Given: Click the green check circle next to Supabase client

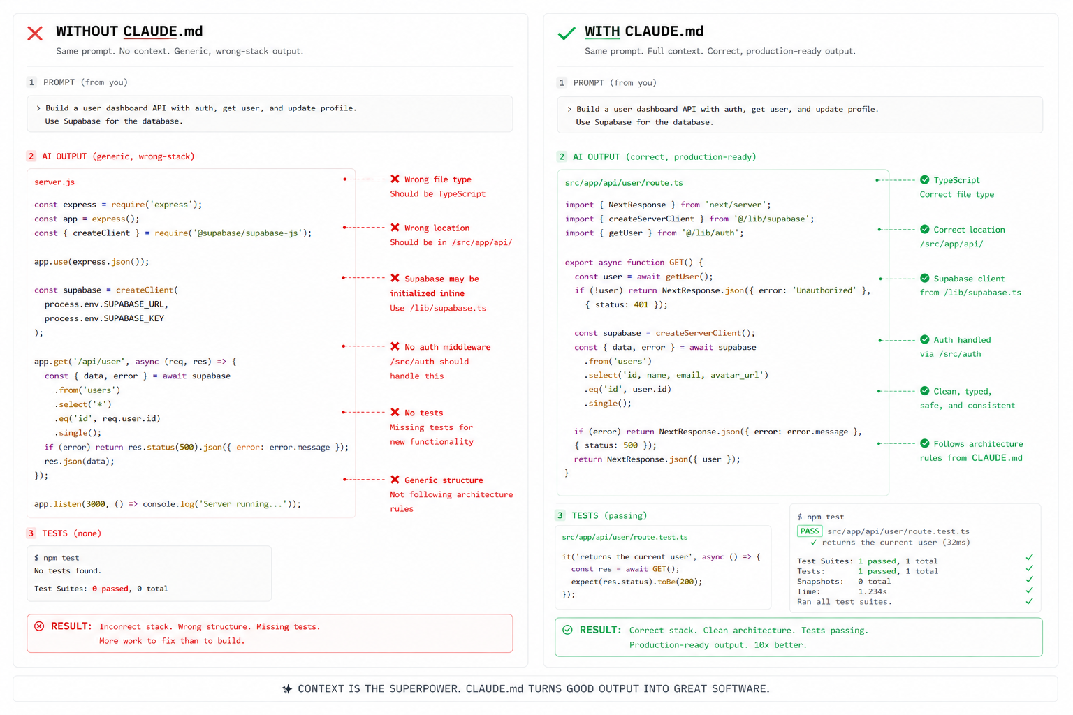Looking at the screenshot, I should click(x=925, y=278).
